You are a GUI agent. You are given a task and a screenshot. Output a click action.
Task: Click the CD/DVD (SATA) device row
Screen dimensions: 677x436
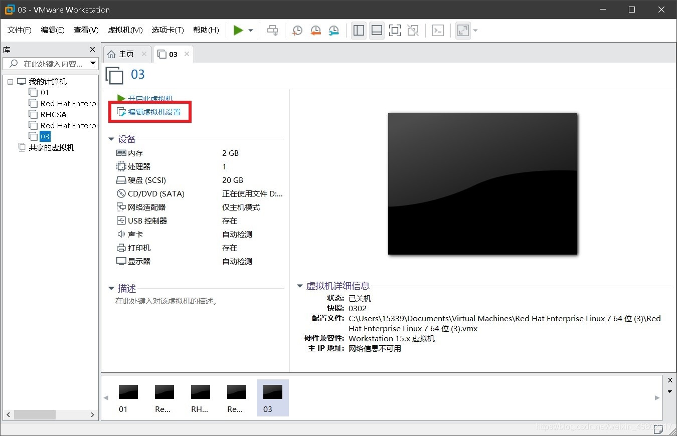(x=200, y=193)
